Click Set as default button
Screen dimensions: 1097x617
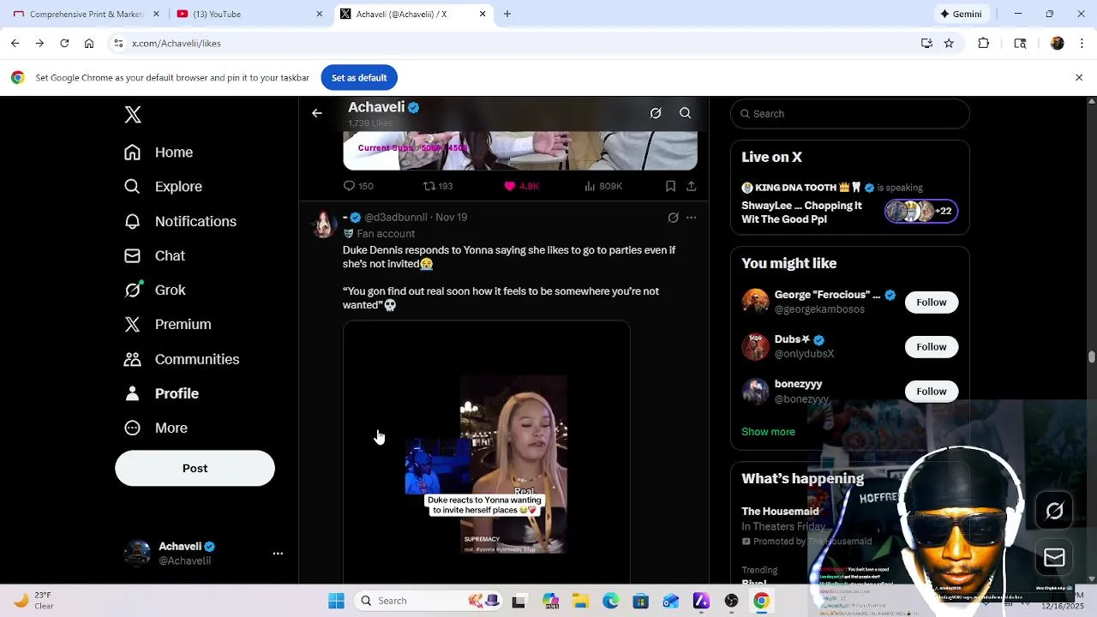359,78
